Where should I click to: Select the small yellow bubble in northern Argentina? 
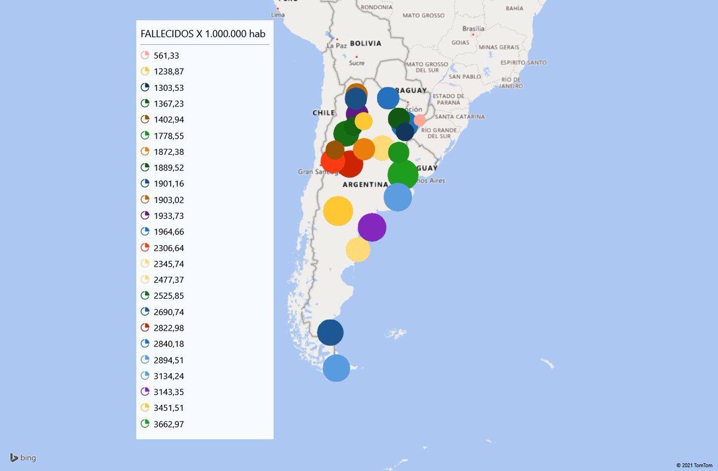(363, 121)
